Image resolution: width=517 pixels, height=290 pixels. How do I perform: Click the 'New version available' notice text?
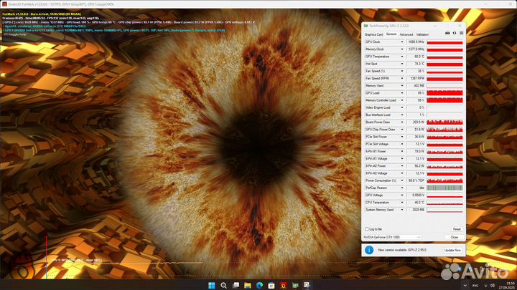click(402, 250)
